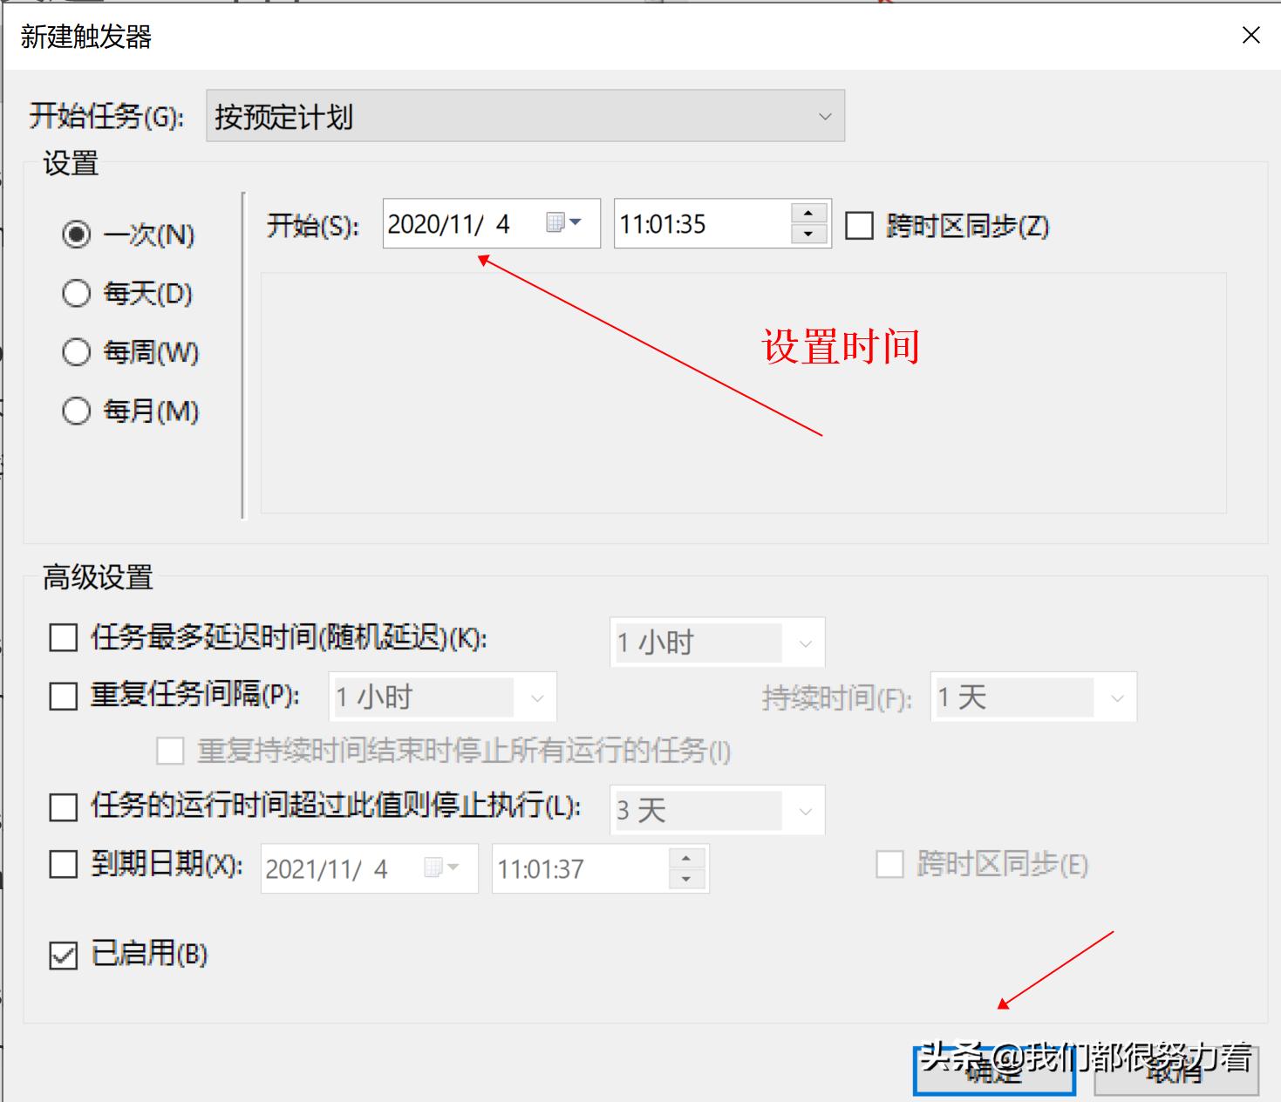Enable the 任务最多延迟时间(随机延迟) checkbox
The image size is (1281, 1102).
(62, 637)
